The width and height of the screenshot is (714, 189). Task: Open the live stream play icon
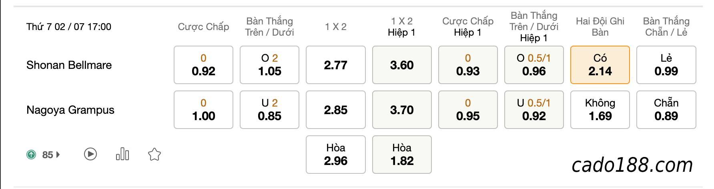tap(90, 154)
